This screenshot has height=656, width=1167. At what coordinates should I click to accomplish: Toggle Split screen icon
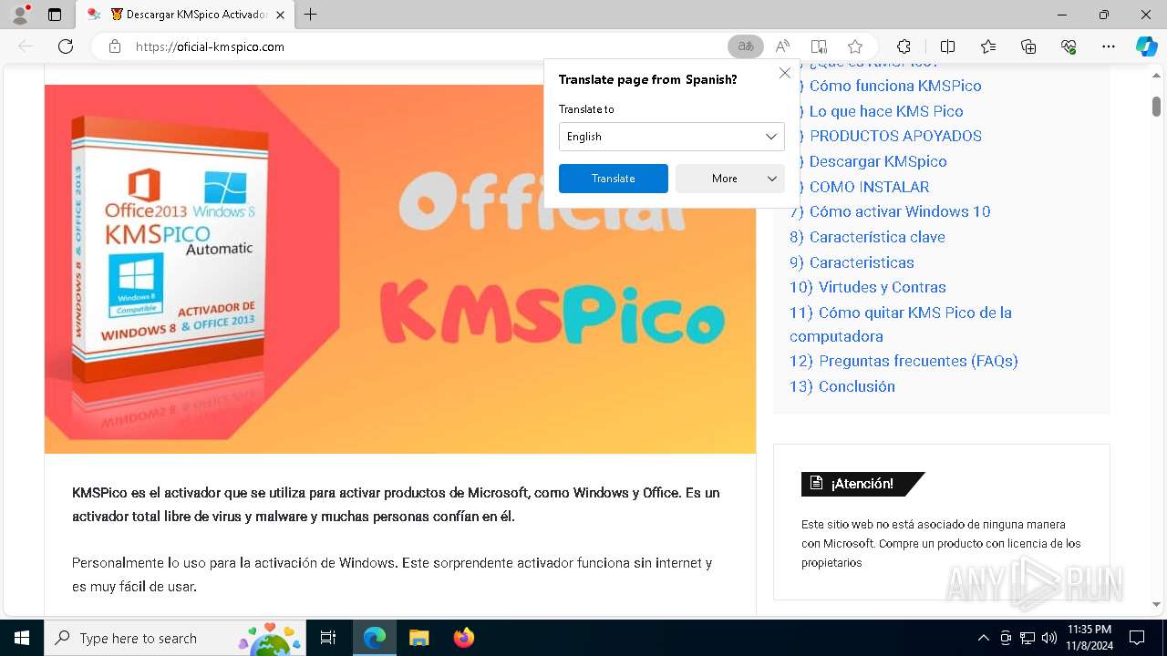point(947,46)
